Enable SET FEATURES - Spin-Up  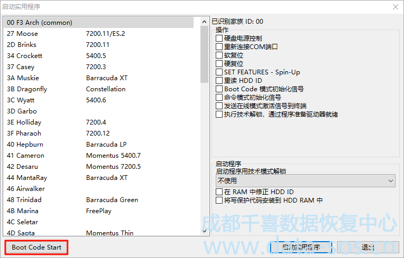(x=219, y=72)
